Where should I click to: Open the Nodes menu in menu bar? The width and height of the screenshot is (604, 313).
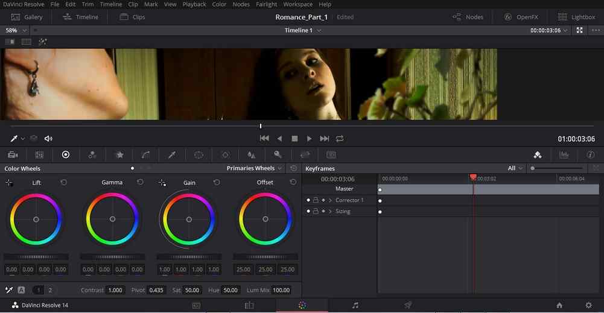(x=241, y=4)
